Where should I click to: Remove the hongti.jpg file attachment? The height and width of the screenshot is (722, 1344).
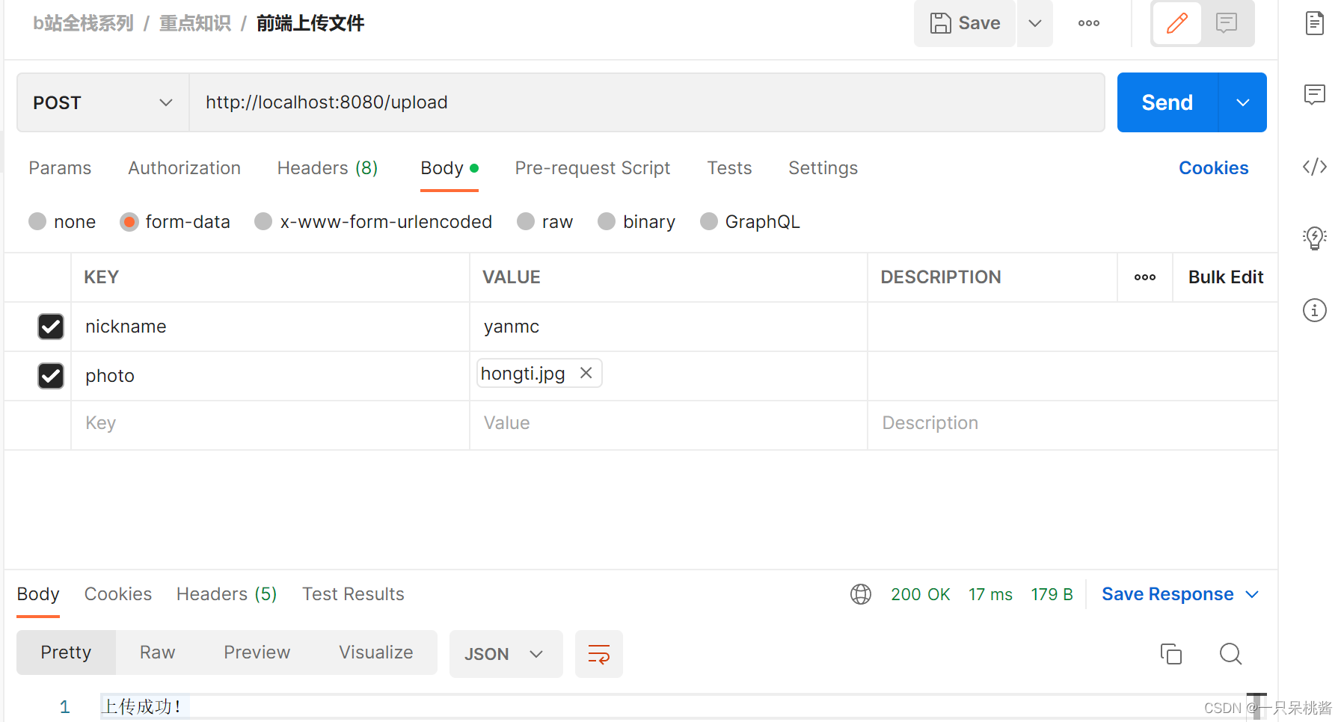(x=586, y=372)
